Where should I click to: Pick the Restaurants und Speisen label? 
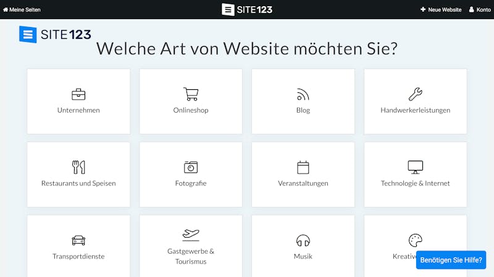[x=78, y=183]
